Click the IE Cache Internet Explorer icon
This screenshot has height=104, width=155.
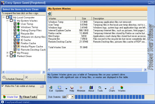pyautogui.click(x=18, y=40)
